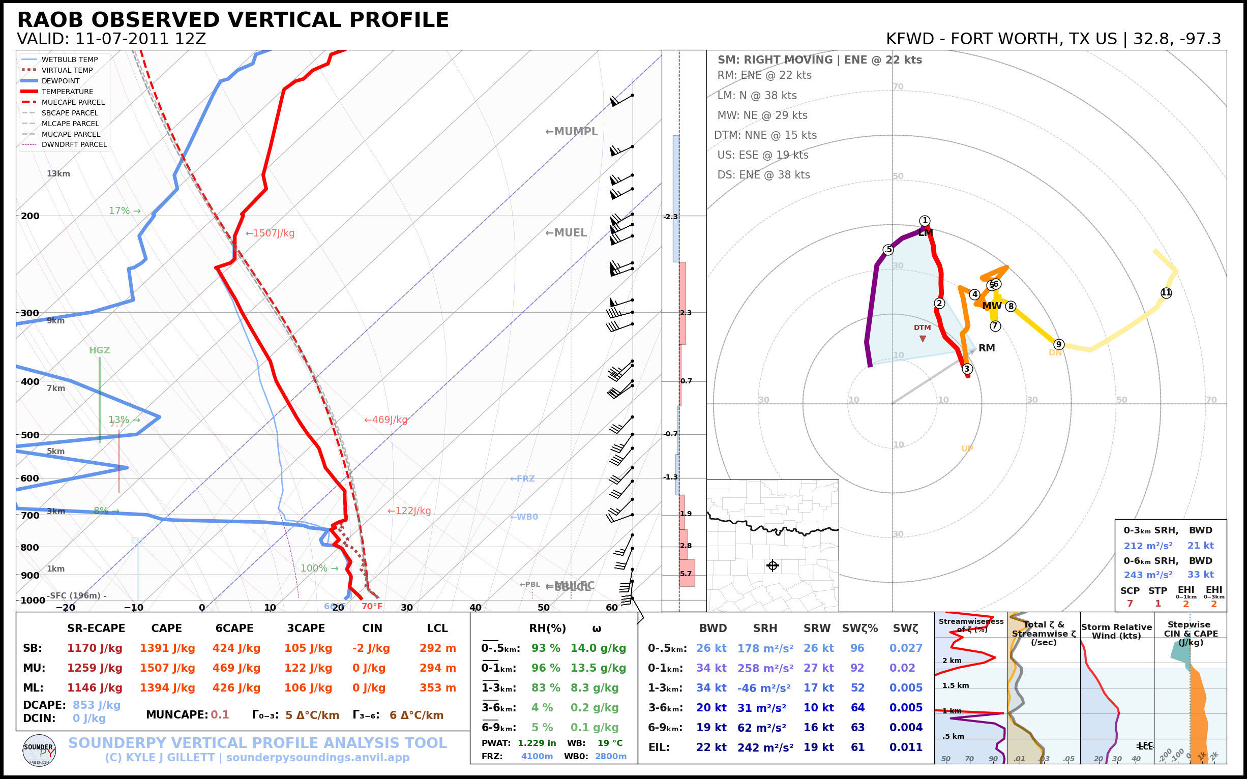Click the RM storm motion label

(x=986, y=348)
